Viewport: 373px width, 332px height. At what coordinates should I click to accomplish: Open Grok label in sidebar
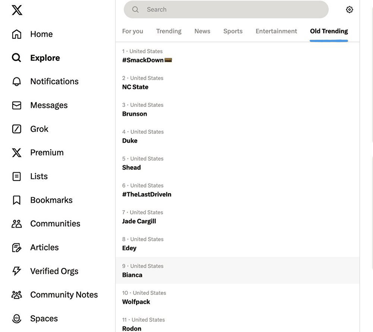click(39, 129)
